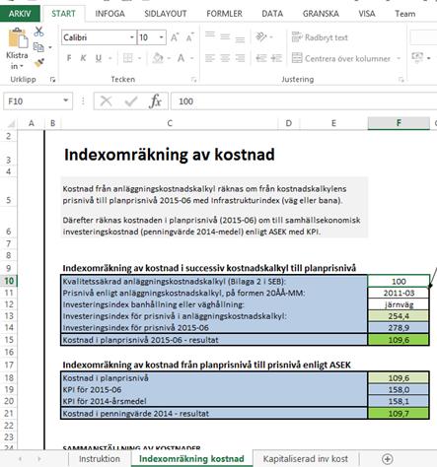Click the font color A icon

(181, 58)
